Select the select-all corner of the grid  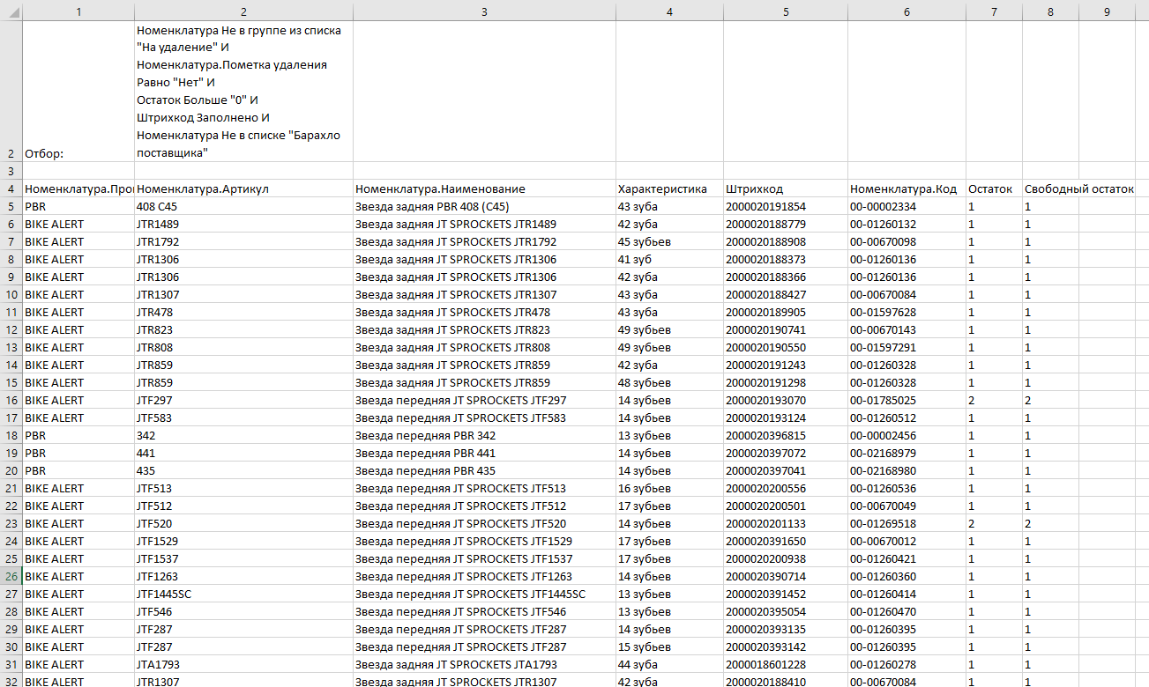(x=11, y=11)
